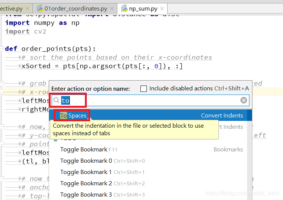This screenshot has width=283, height=200.
Task: Click the Convert Indents group label
Action: tap(222, 116)
